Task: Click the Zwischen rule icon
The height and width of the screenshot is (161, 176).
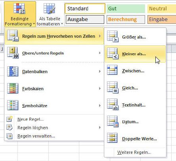Action: click(112, 70)
